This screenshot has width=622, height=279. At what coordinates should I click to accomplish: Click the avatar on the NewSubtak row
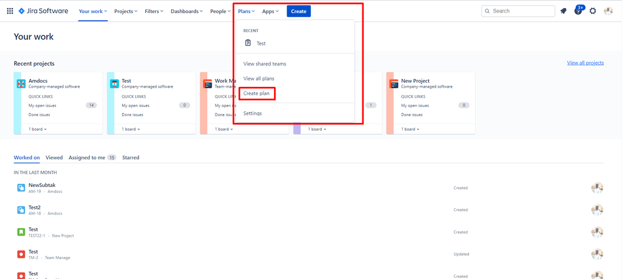point(597,188)
